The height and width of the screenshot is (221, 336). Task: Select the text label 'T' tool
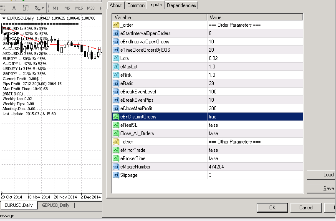point(26,8)
